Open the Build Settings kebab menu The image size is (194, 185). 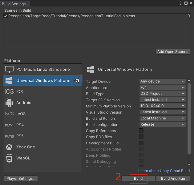pyautogui.click(x=180, y=3)
